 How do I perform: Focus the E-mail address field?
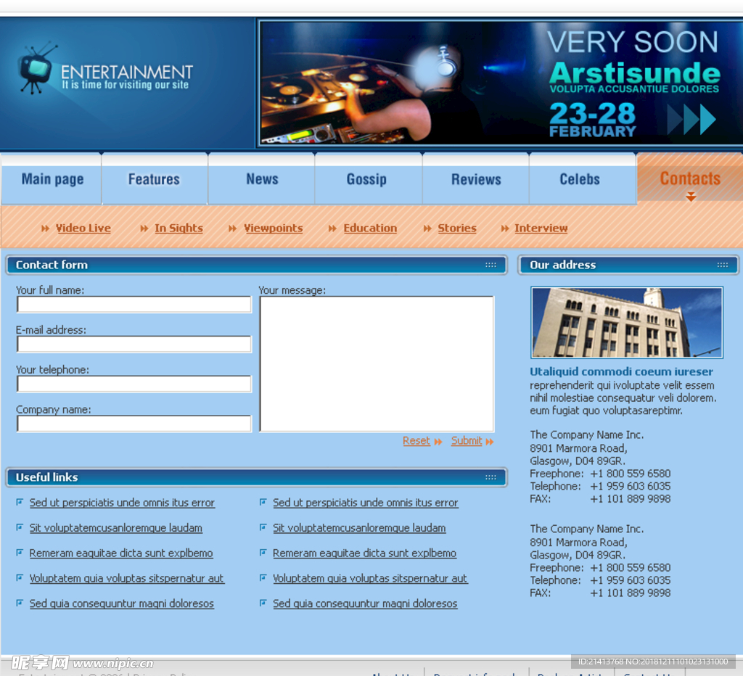(x=134, y=345)
